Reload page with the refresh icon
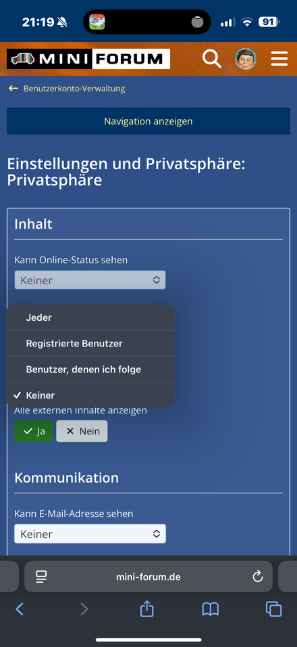This screenshot has height=647, width=297. pos(258,577)
